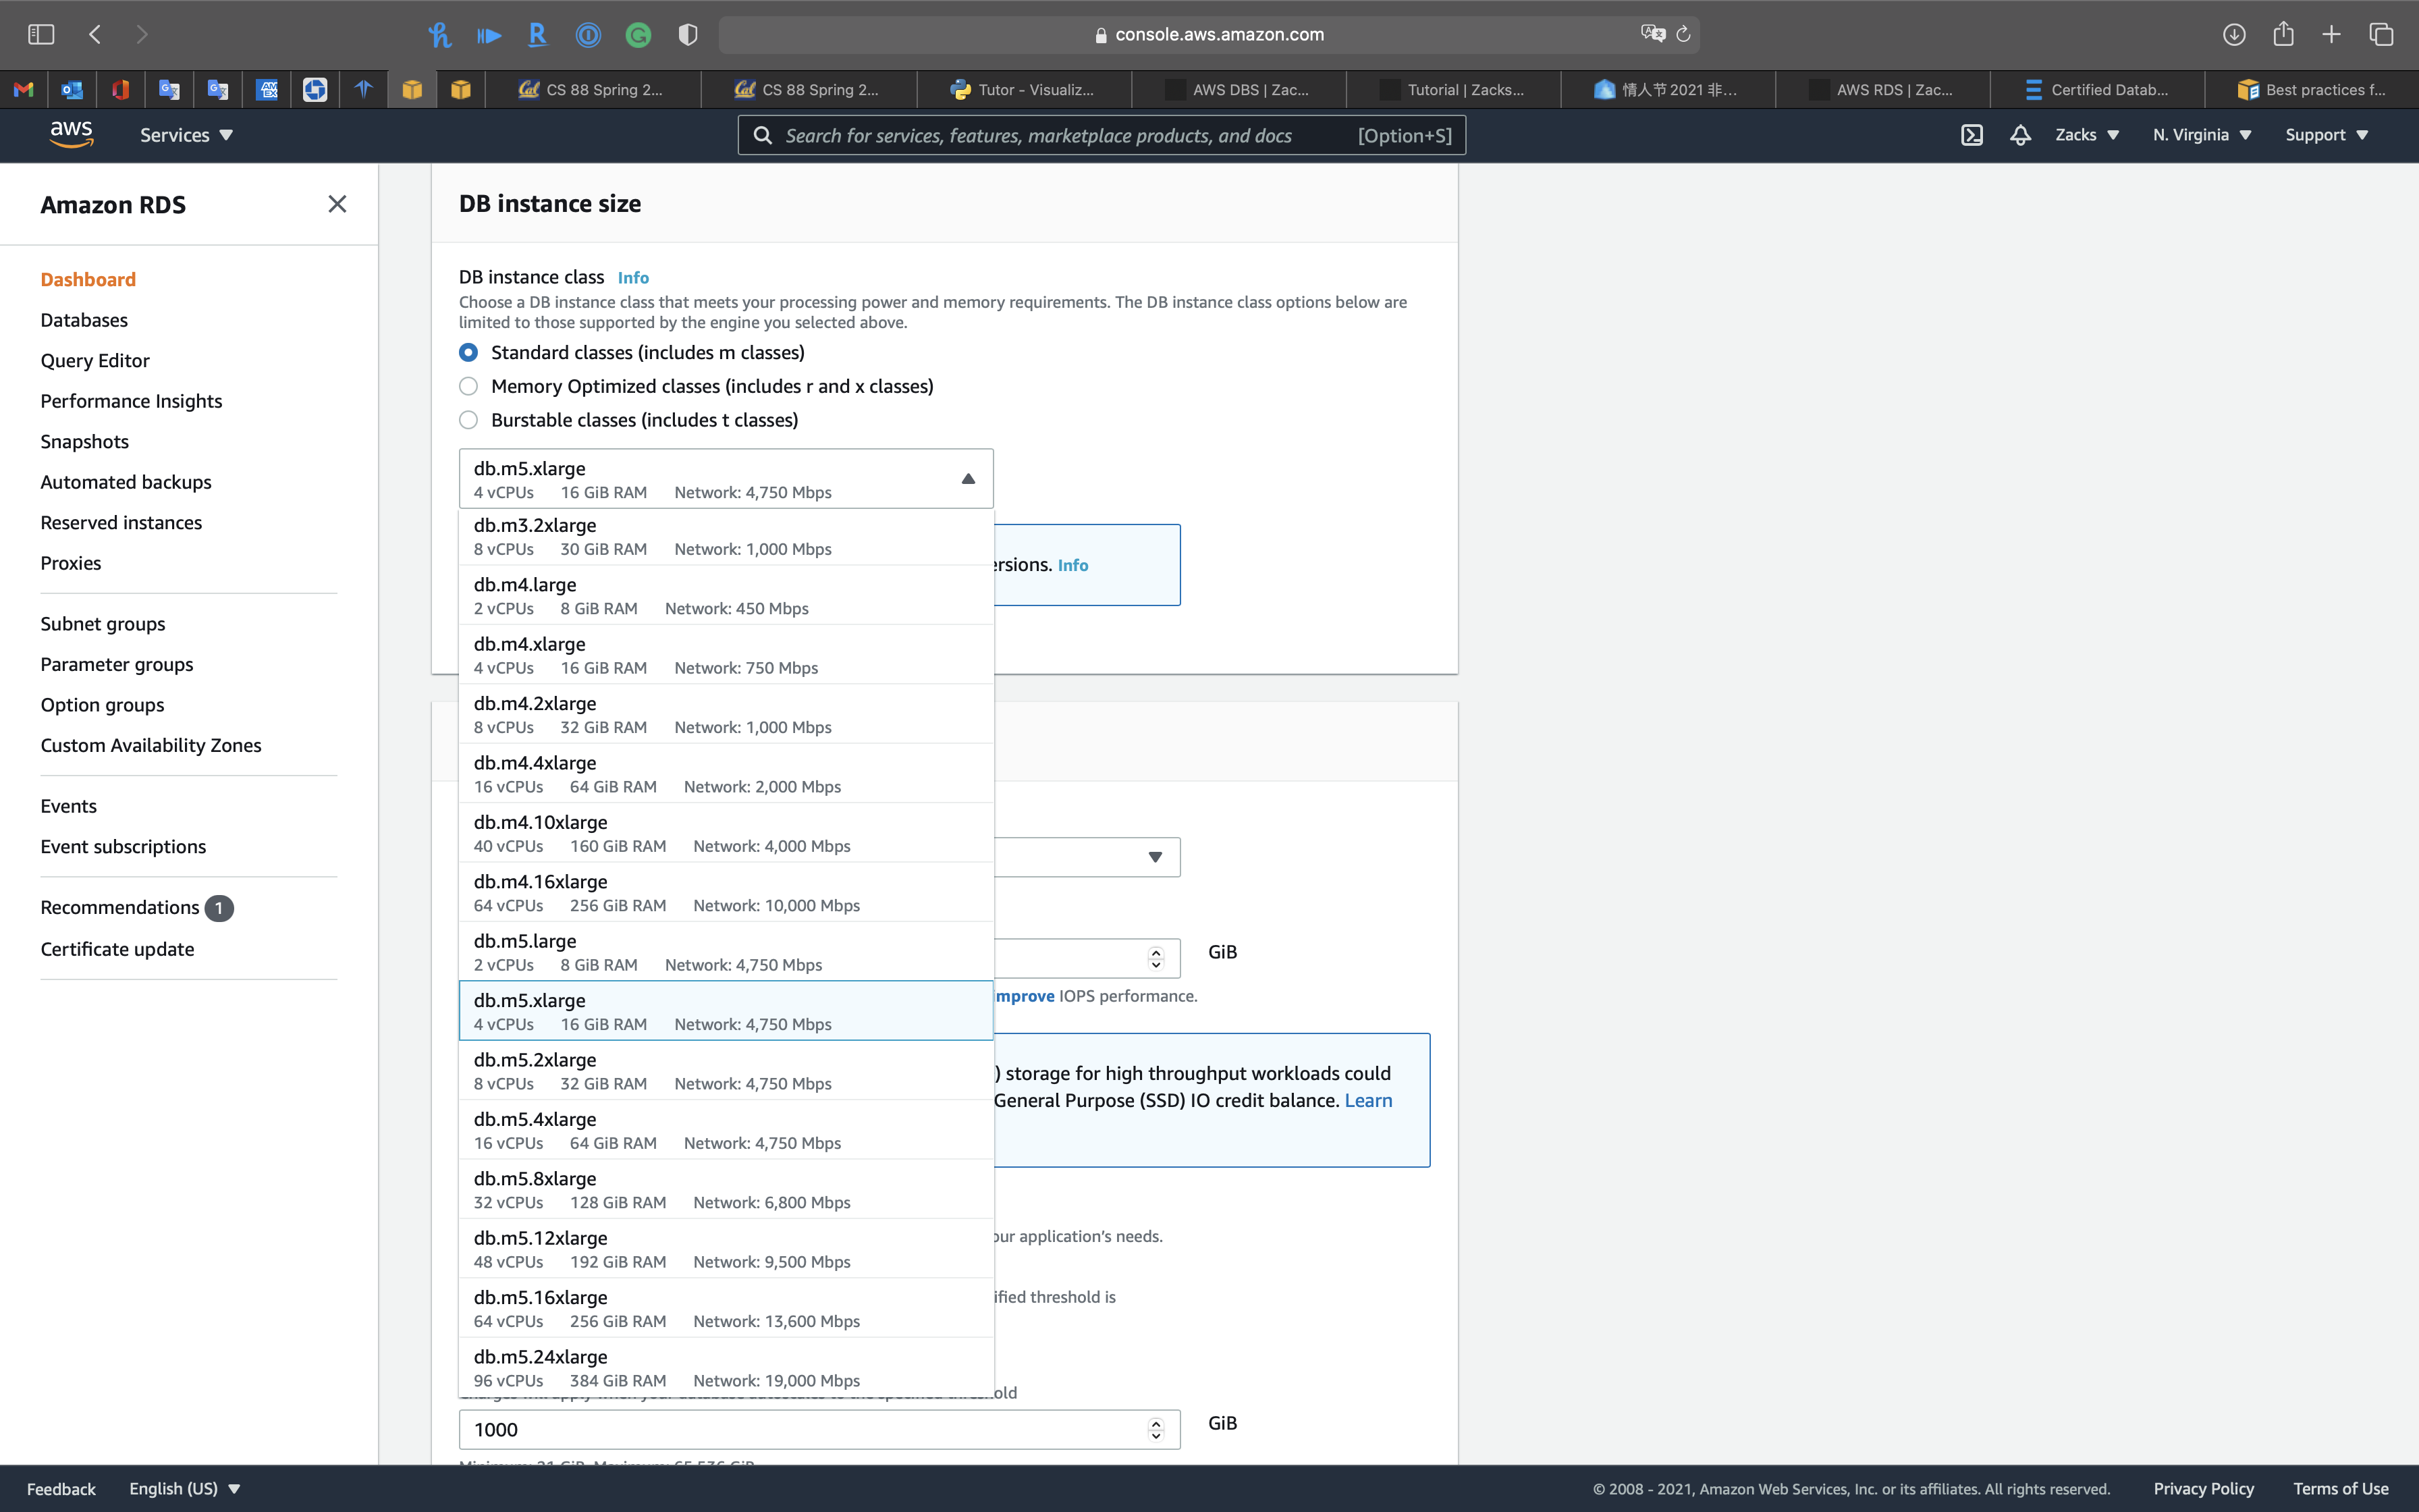Click Safari sidebar toggle icon
The height and width of the screenshot is (1512, 2419).
click(x=41, y=34)
